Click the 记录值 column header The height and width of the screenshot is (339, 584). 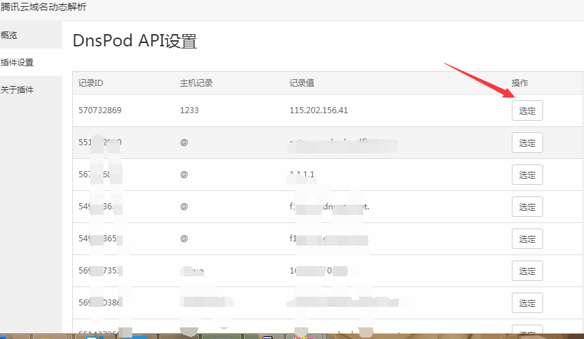[x=302, y=83]
